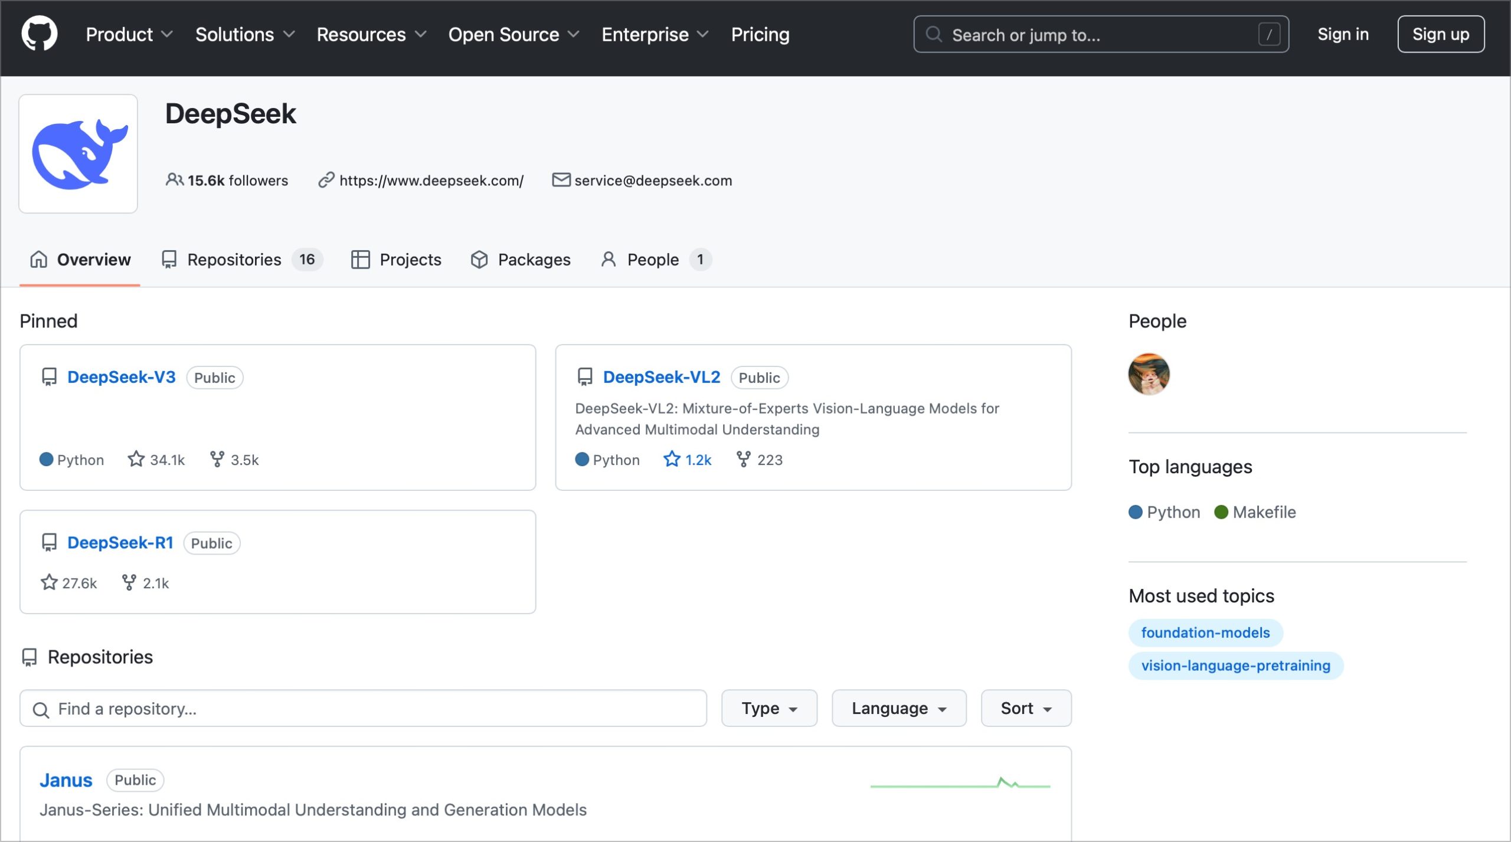Open the Pricing page
The width and height of the screenshot is (1511, 842).
pyautogui.click(x=760, y=34)
